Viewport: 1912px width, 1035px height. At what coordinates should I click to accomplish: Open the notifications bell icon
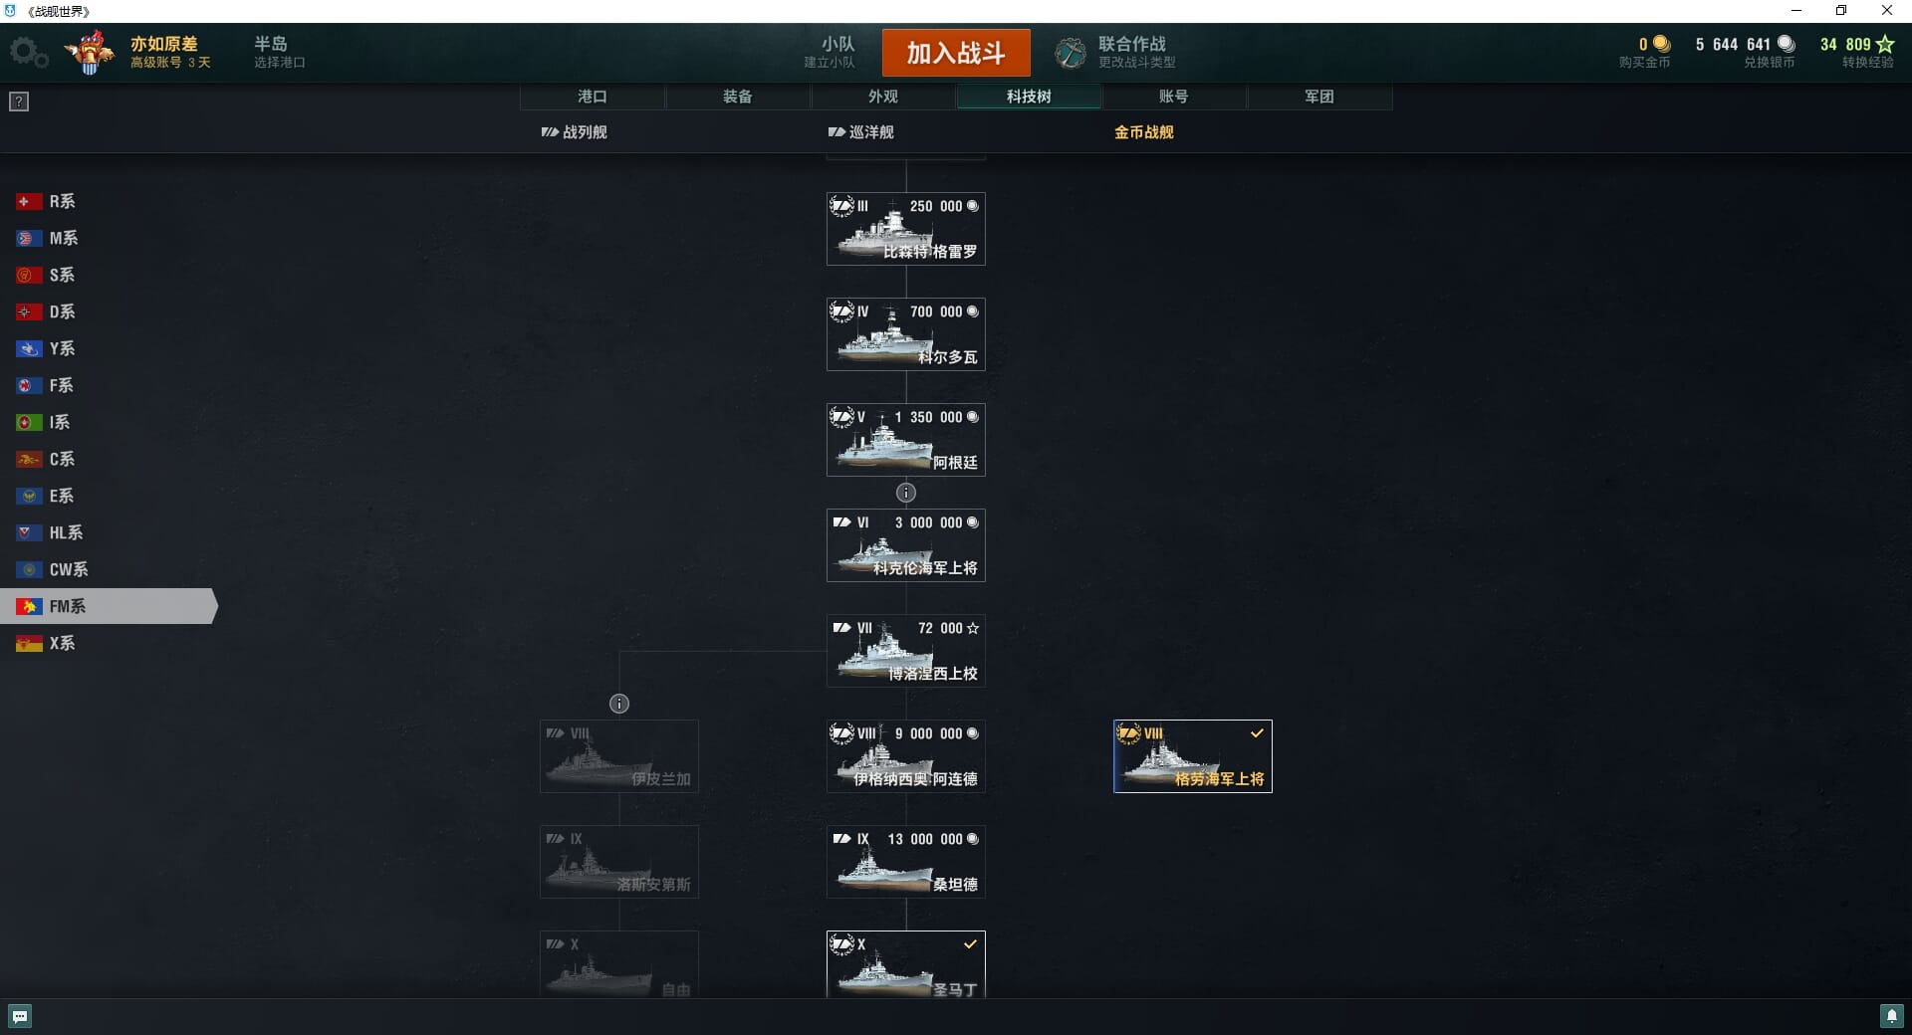click(x=1891, y=1016)
